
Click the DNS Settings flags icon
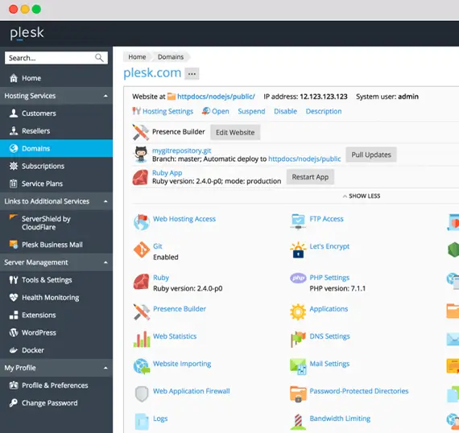tap(298, 339)
